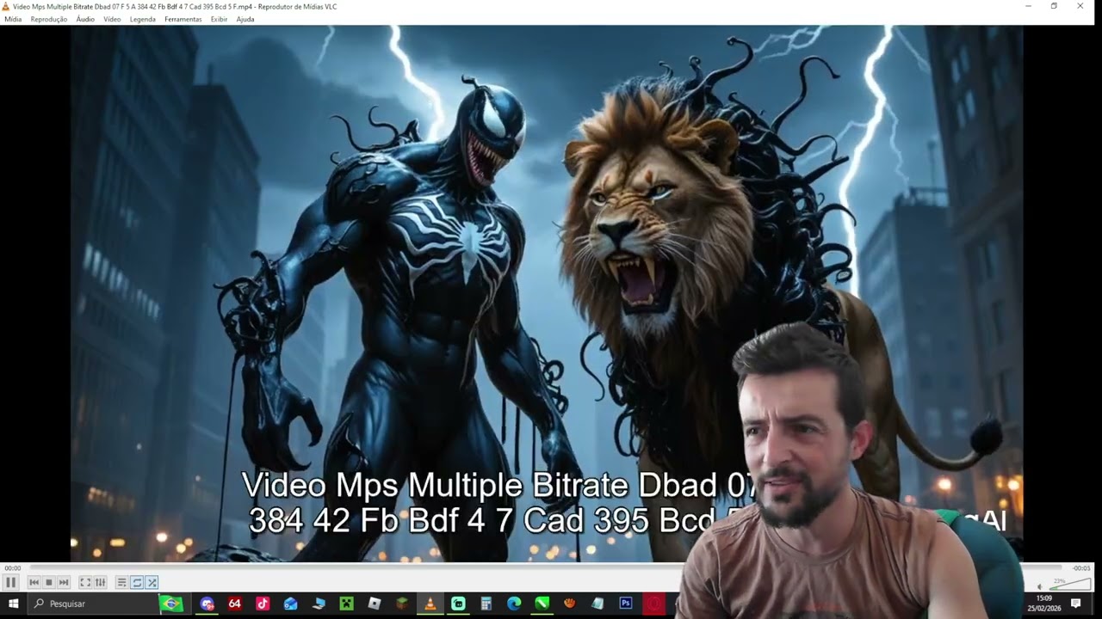The height and width of the screenshot is (619, 1102).
Task: Open the laptop-shaped taskbar icon
Action: coord(319,604)
